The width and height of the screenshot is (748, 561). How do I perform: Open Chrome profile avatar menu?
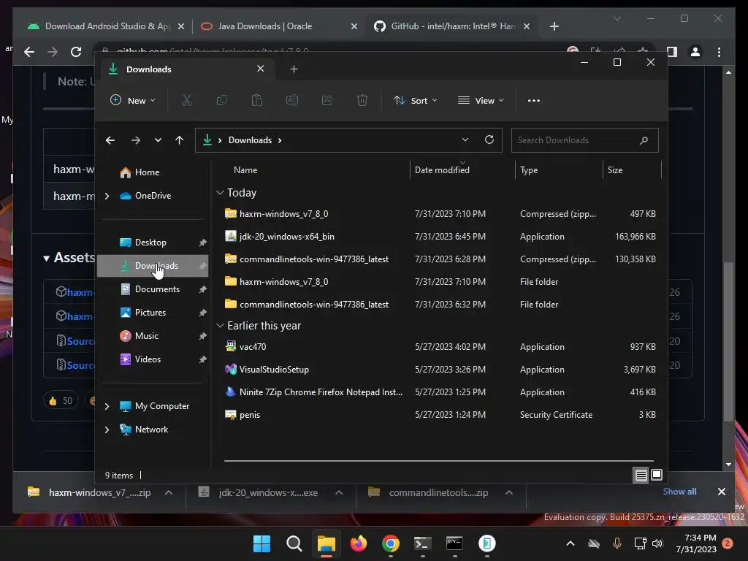pyautogui.click(x=695, y=52)
